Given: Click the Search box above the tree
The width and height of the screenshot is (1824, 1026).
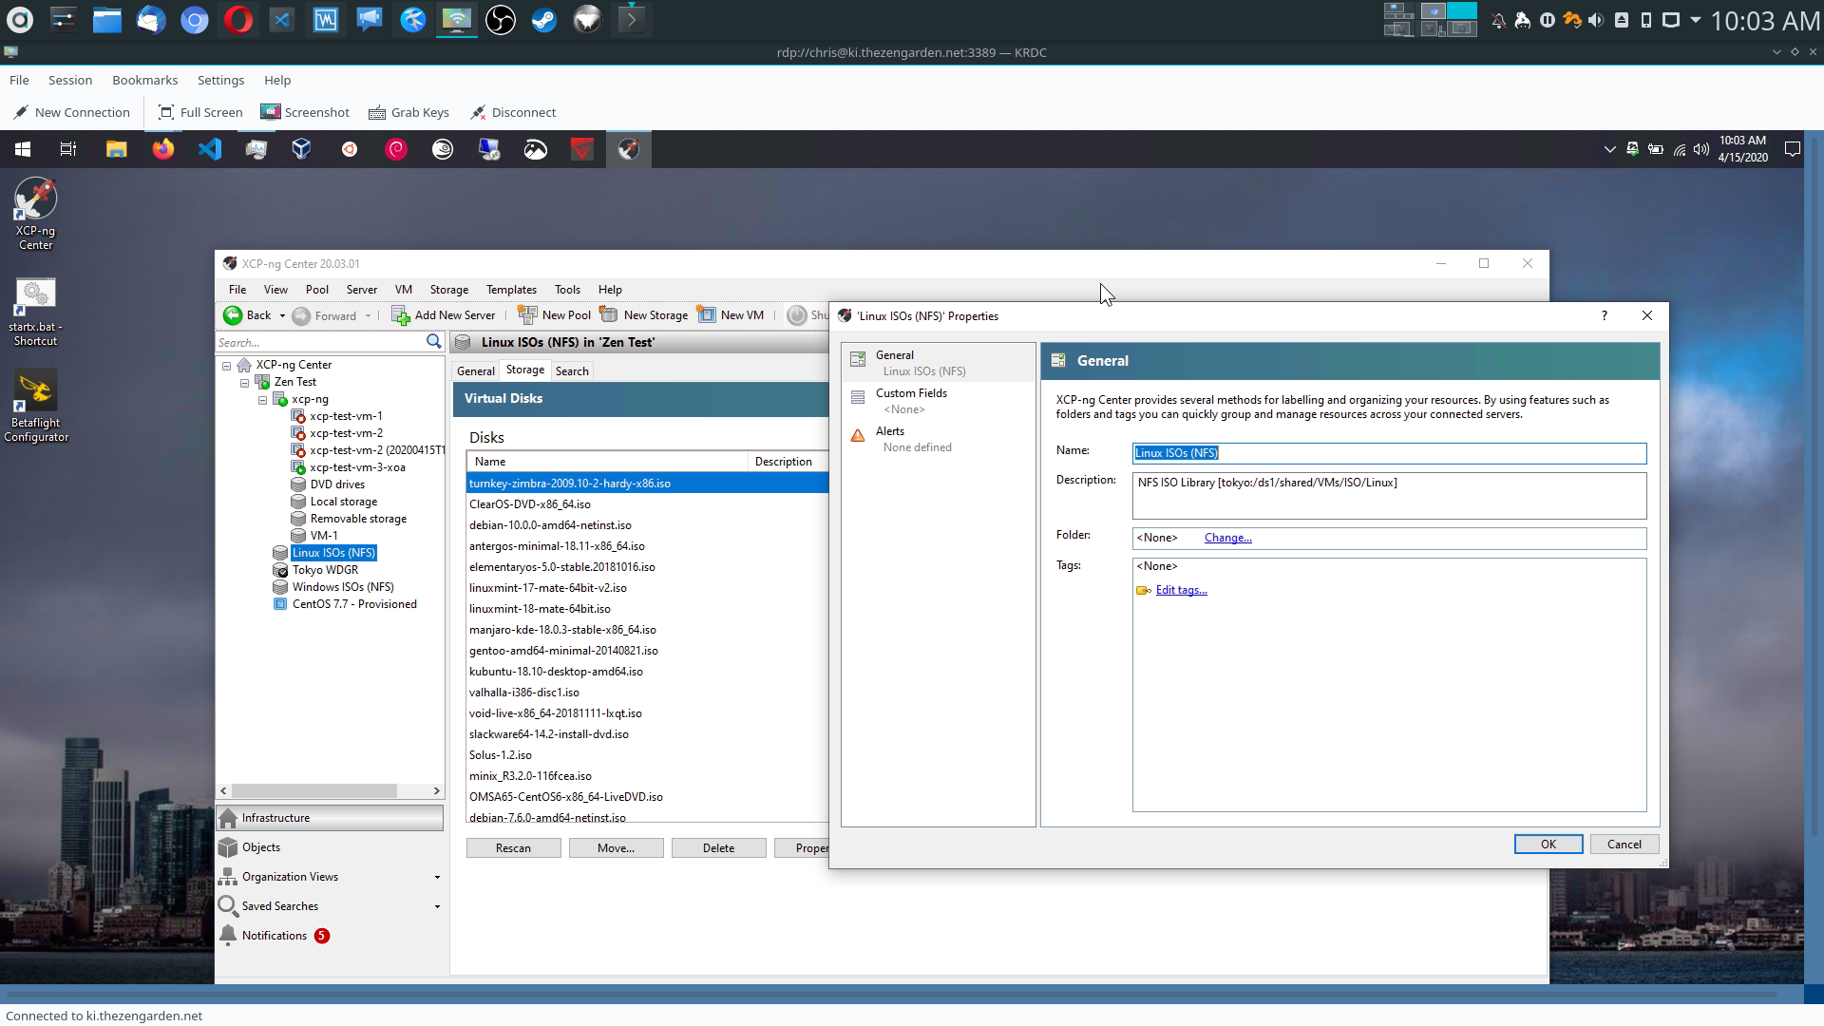Looking at the screenshot, I should click(x=320, y=342).
